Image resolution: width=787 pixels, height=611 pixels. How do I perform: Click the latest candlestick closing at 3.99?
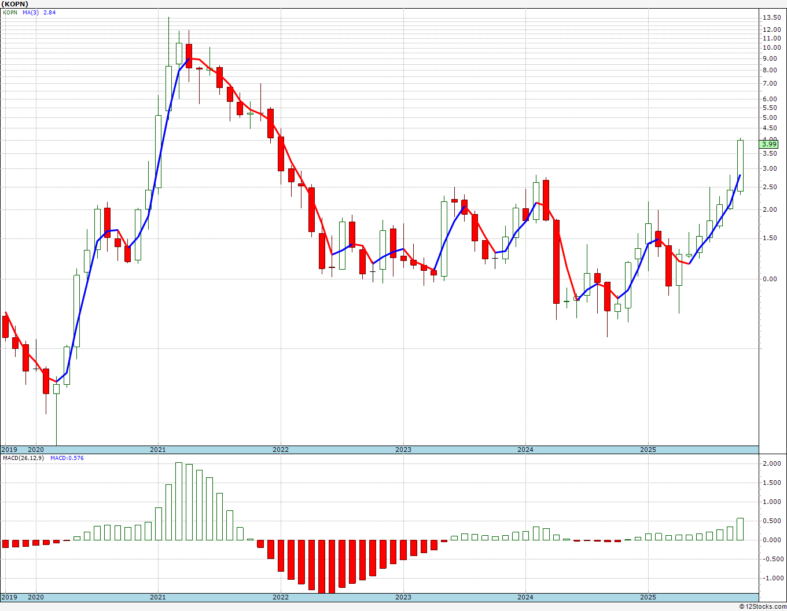(740, 165)
